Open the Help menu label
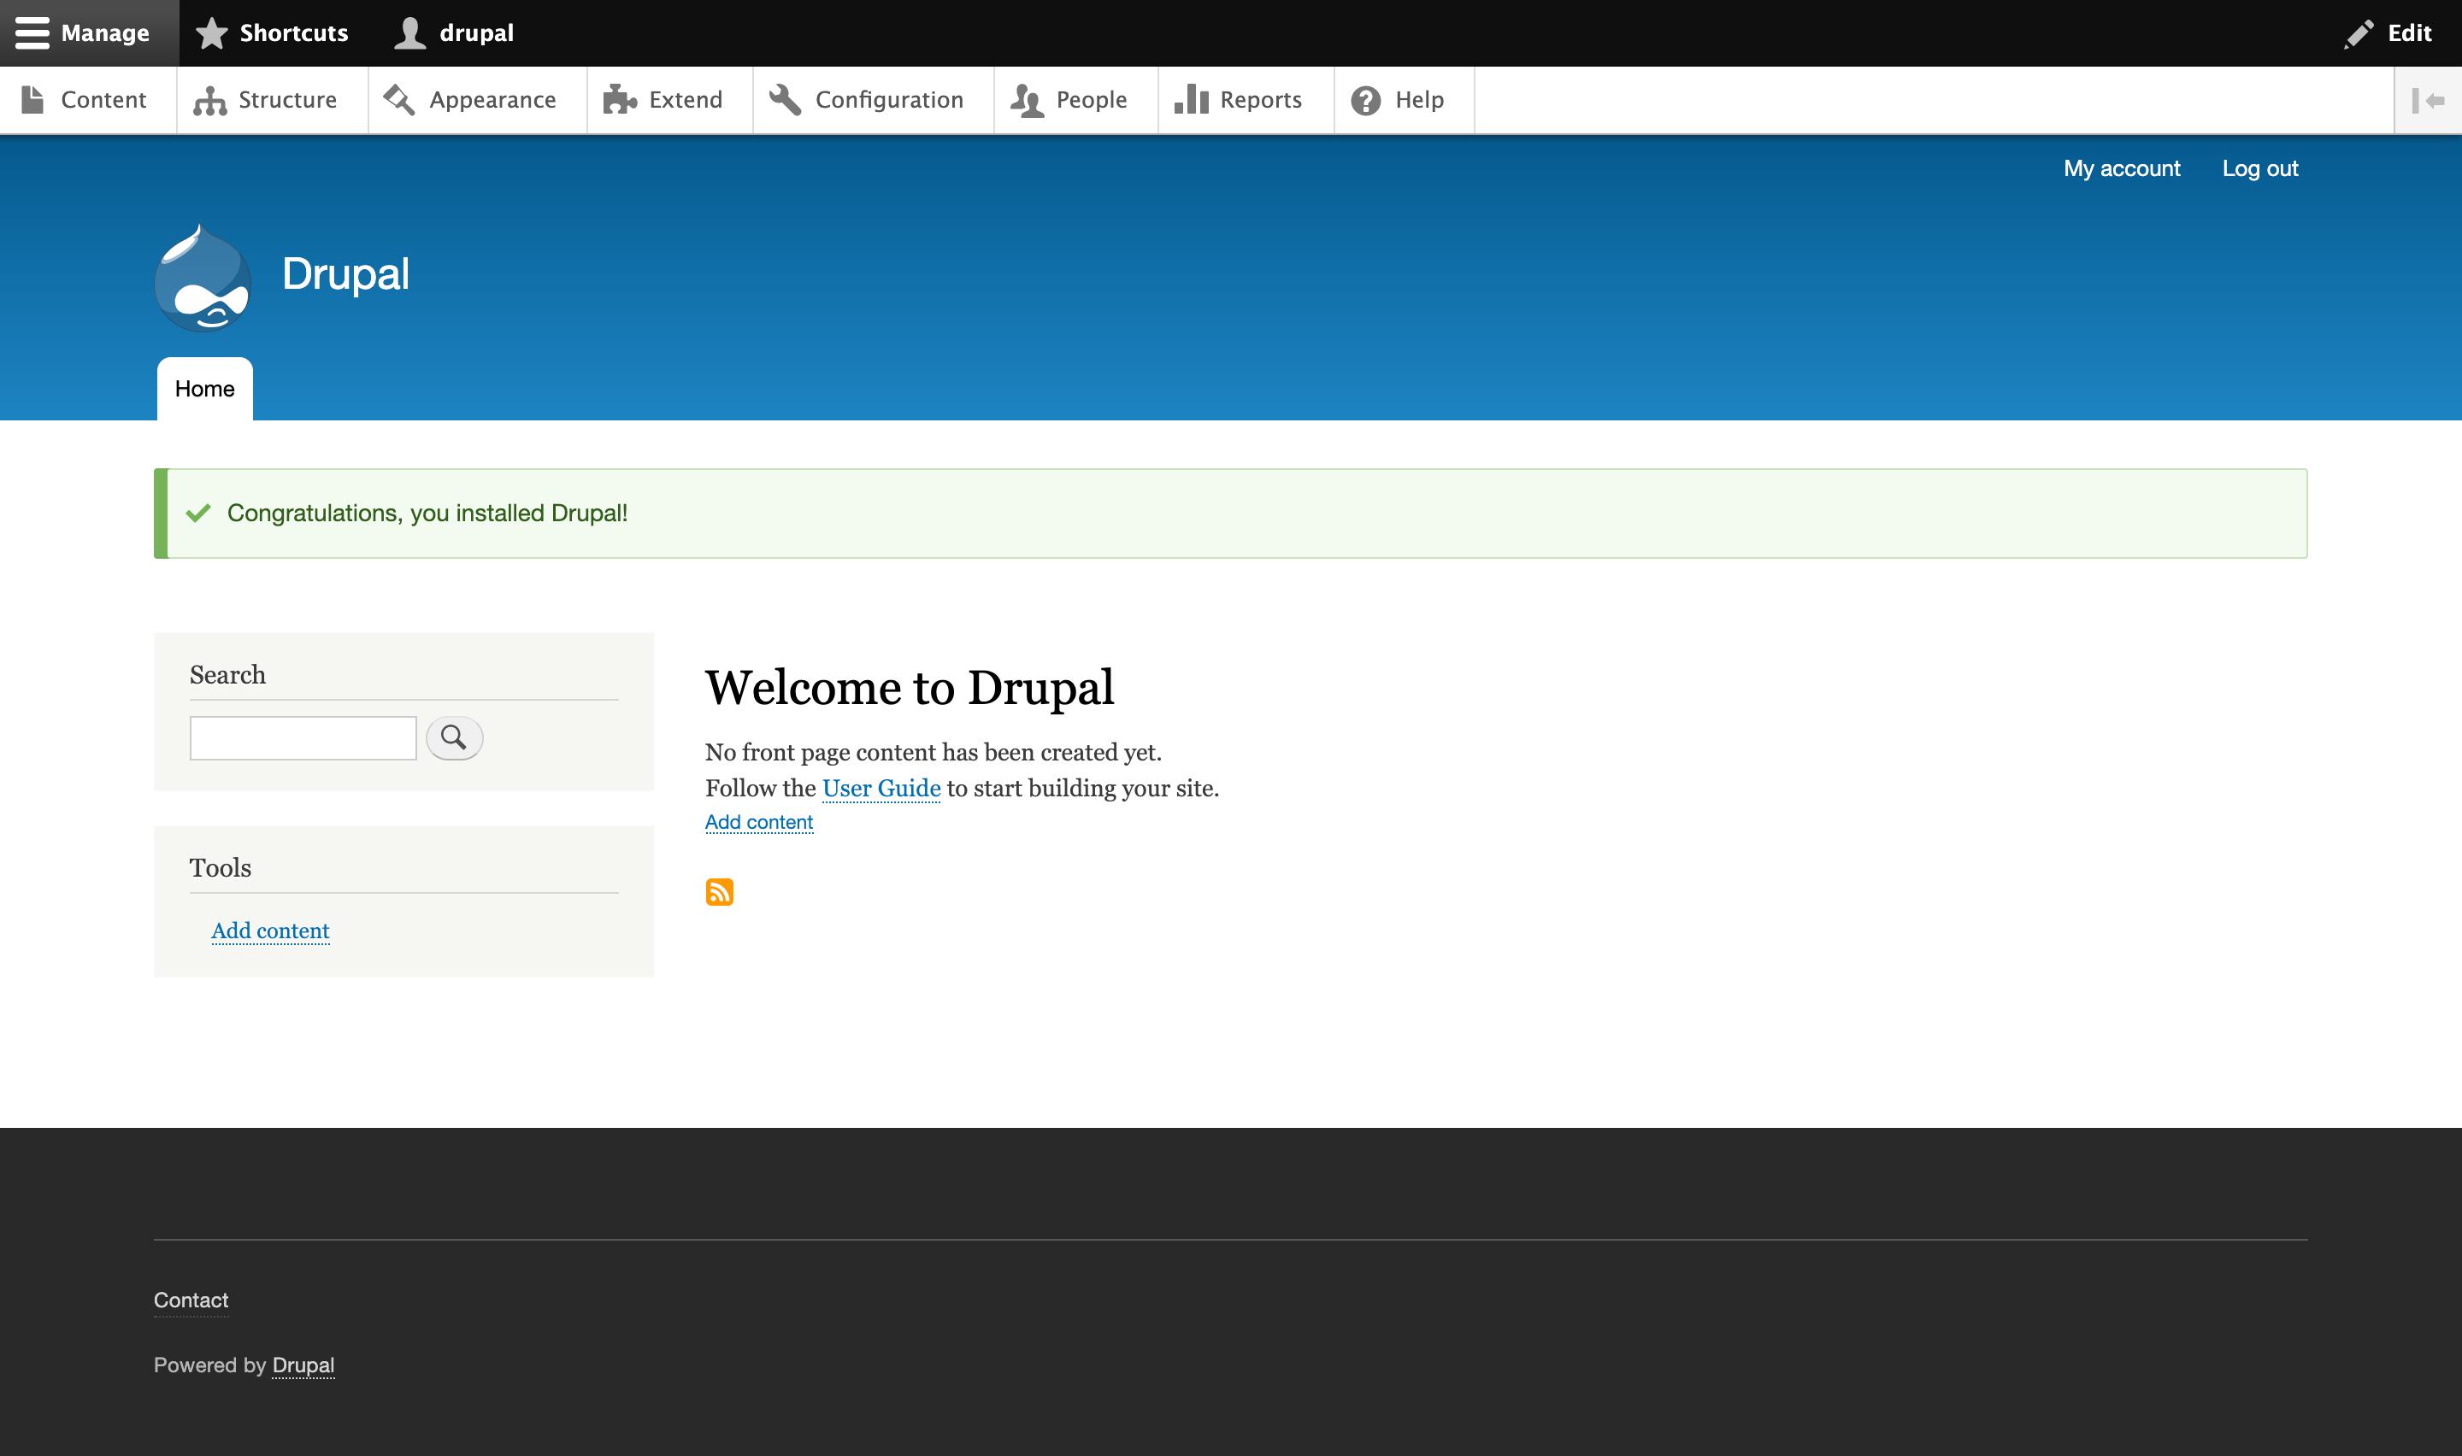Screen dimensions: 2462x1456 1419,100
